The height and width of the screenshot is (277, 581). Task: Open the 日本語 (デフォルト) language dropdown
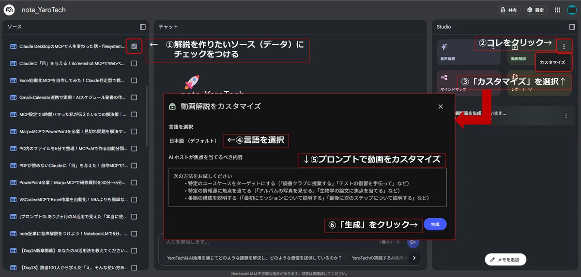click(193, 141)
